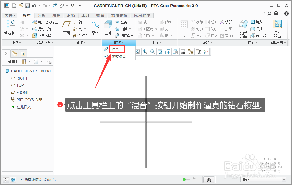Switch to the 渲染 ribbon tab
The width and height of the screenshot is (292, 185).
click(71, 15)
